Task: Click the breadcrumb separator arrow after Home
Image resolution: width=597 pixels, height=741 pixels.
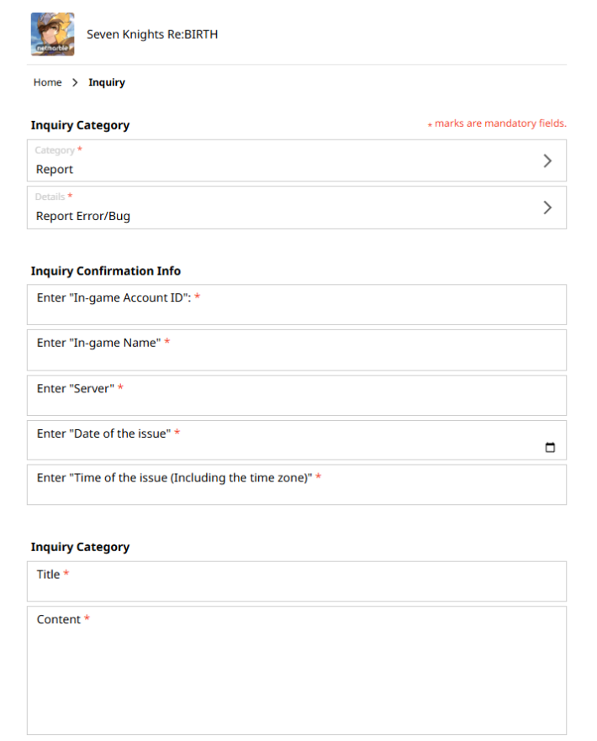Action: point(75,82)
